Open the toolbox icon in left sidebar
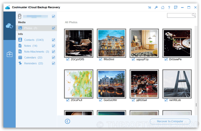Viewport: 201px width, 131px height. (9, 54)
